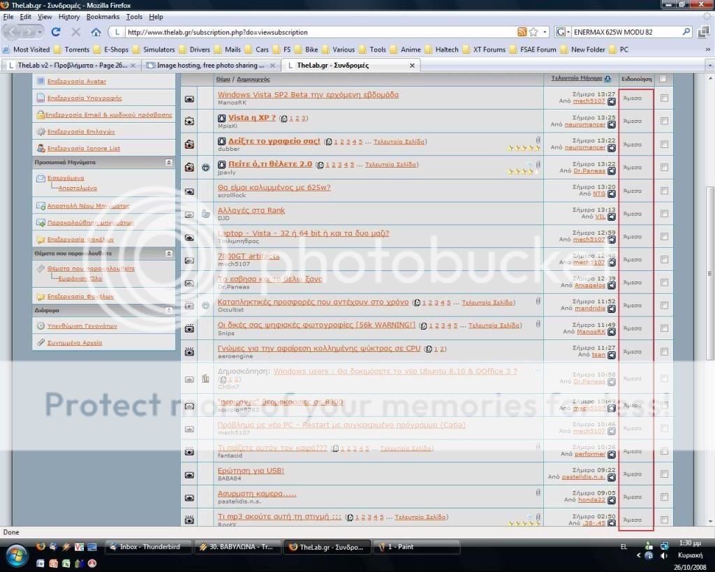Reload the page with the refresh icon

pyautogui.click(x=56, y=32)
